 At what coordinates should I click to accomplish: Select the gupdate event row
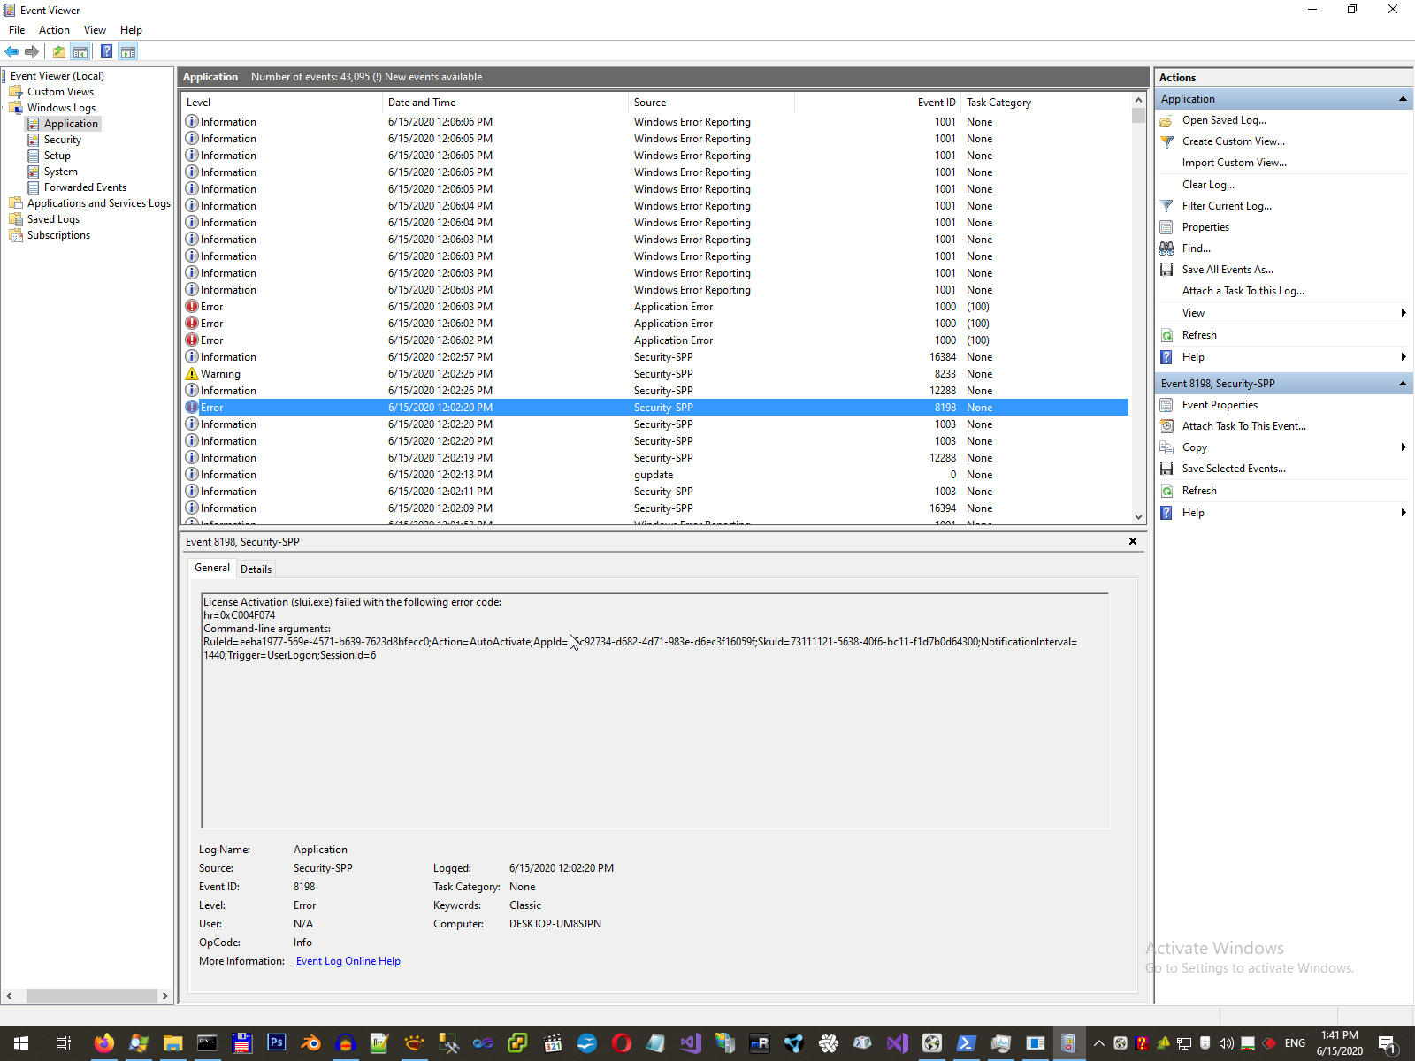click(654, 475)
